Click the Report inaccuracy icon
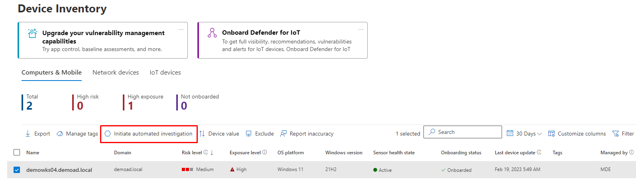This screenshot has height=181, width=636. coord(284,134)
